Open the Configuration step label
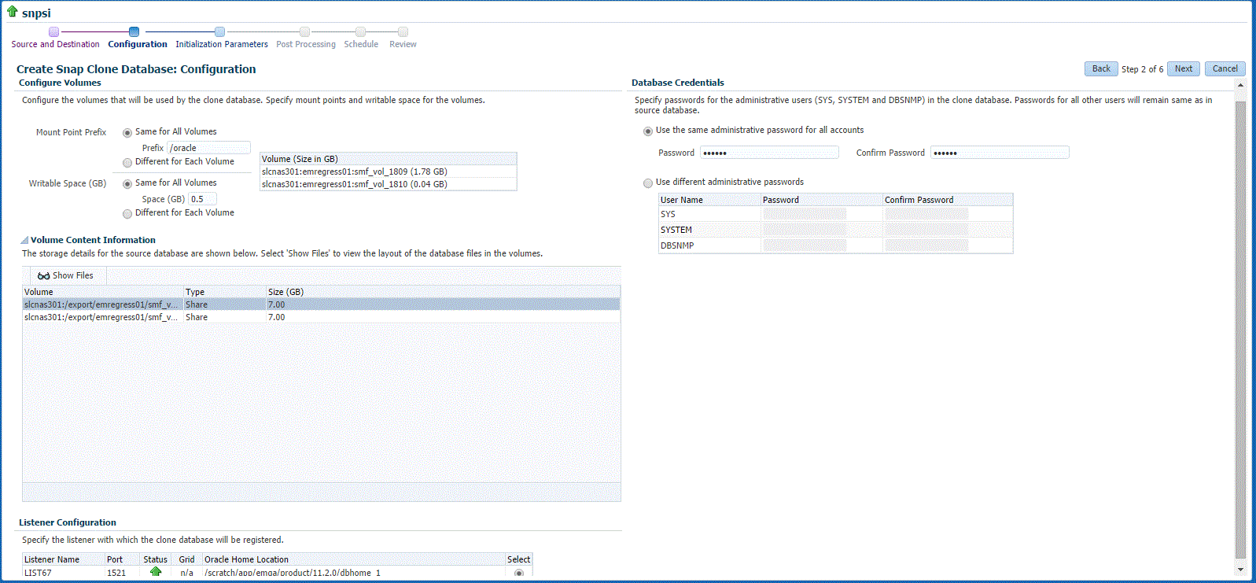The image size is (1256, 583). click(x=138, y=45)
